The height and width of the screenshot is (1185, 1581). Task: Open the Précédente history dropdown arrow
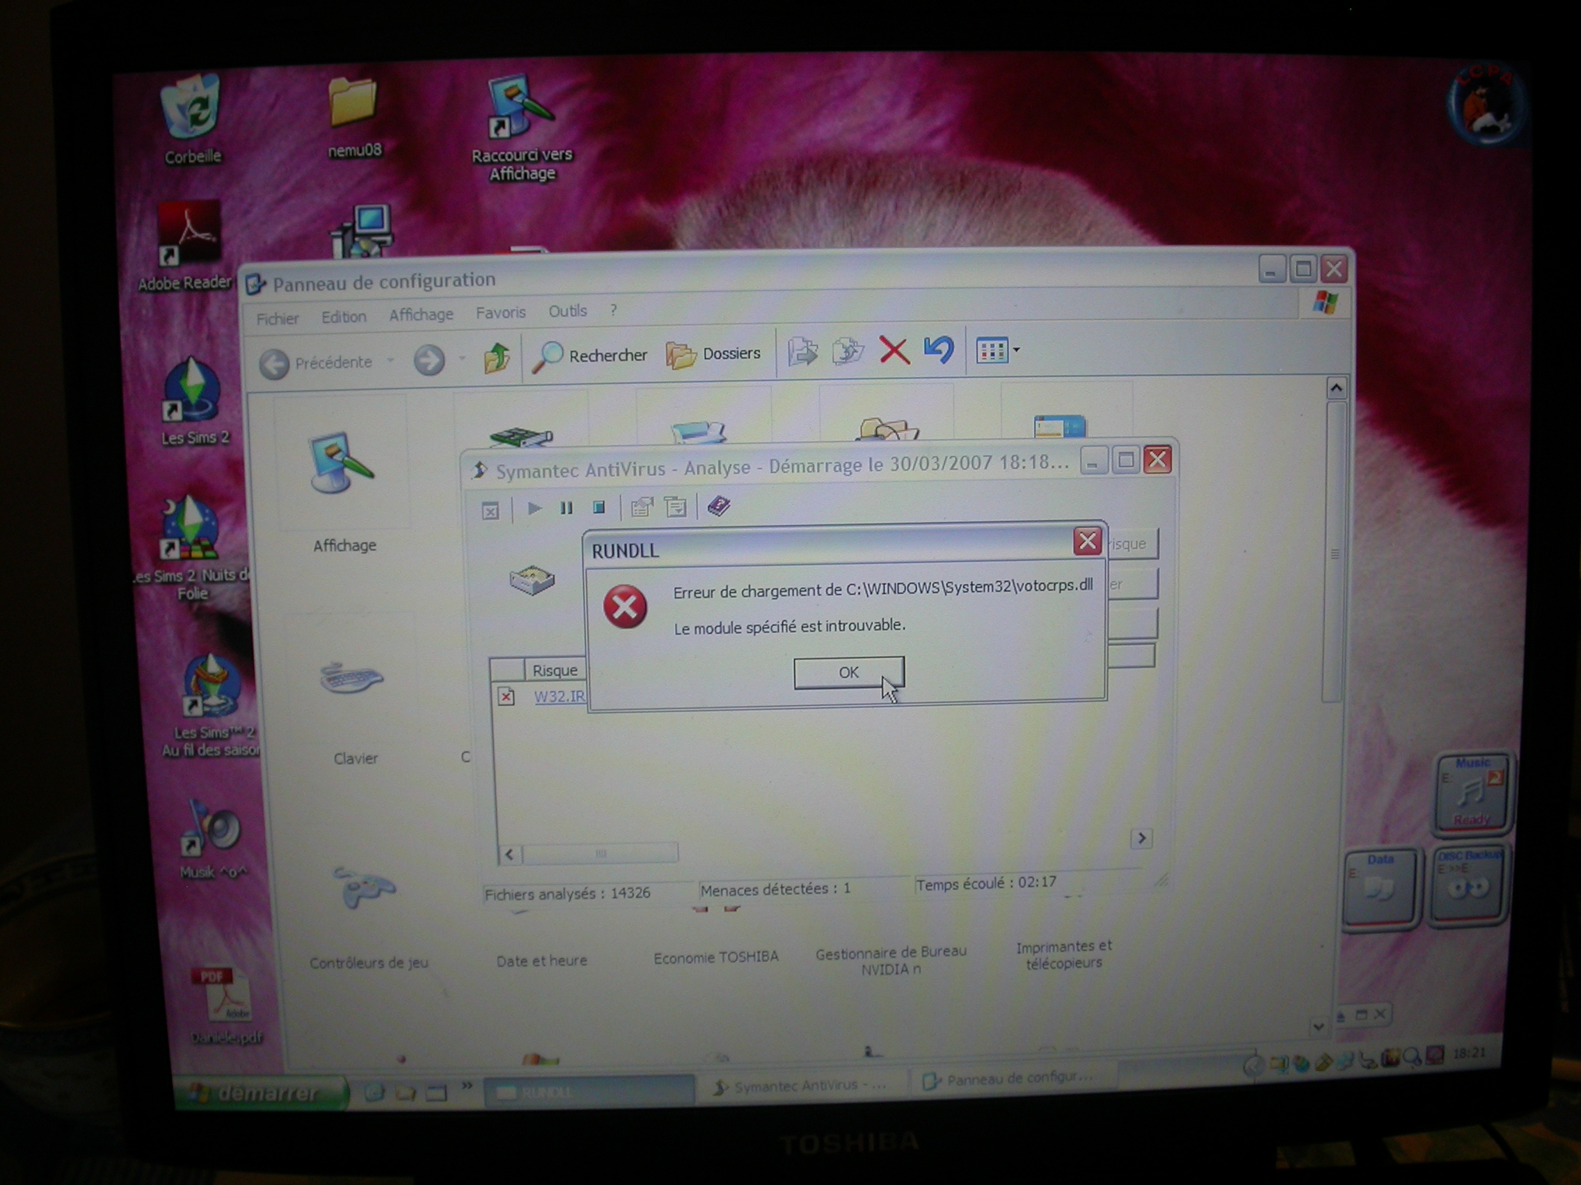[x=390, y=361]
